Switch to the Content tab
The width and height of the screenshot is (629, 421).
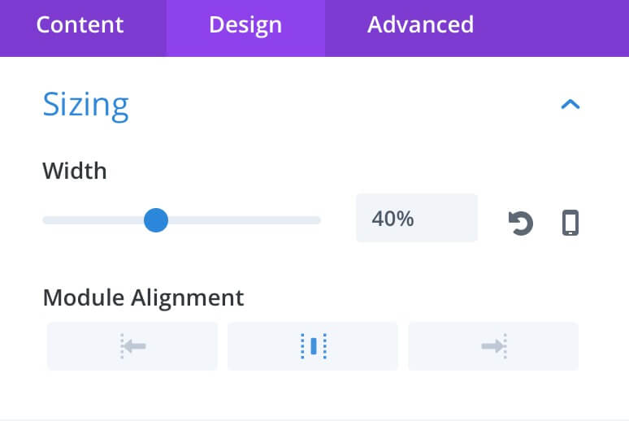point(80,25)
